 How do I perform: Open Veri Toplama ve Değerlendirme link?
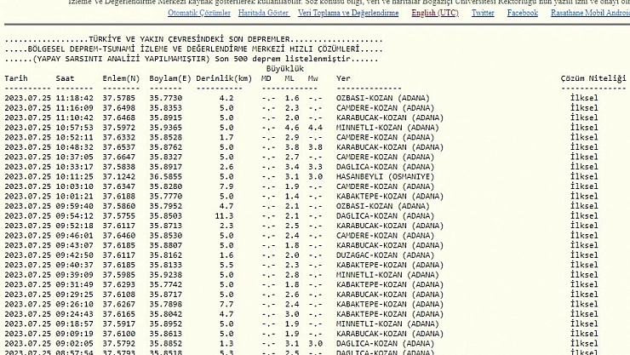pos(348,13)
